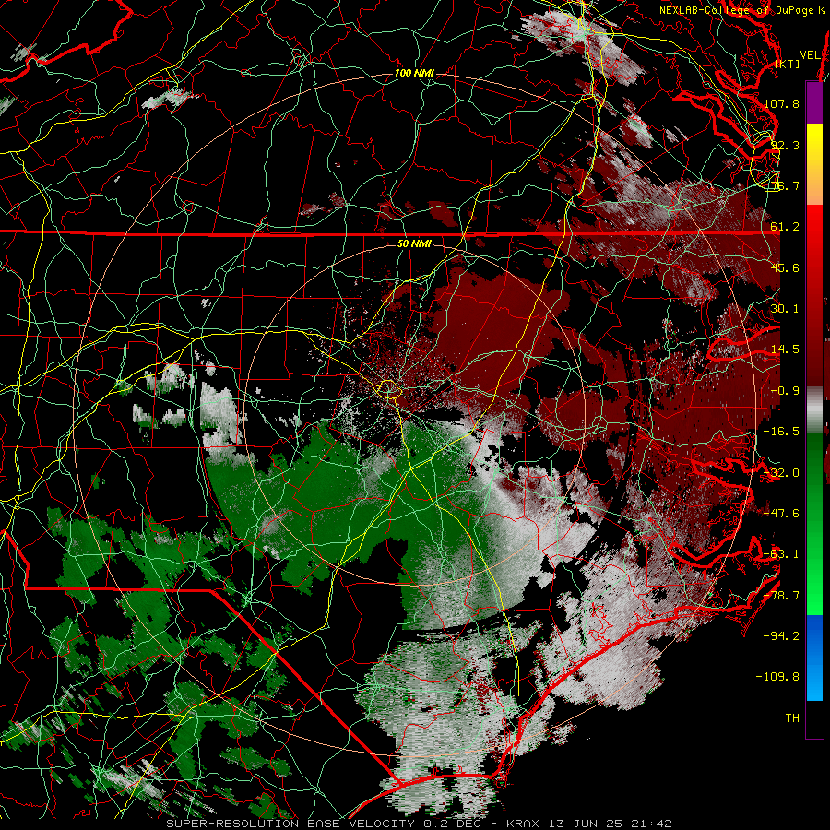Click the 61.2 velocity scale value
This screenshot has width=830, height=830.
(x=785, y=227)
